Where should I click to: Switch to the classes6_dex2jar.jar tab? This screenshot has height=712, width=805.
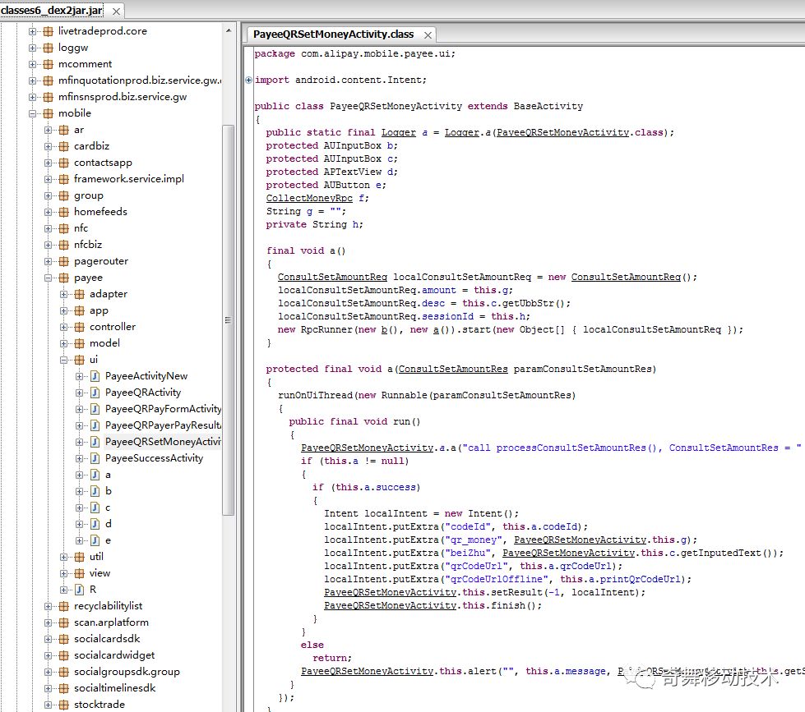click(x=51, y=11)
